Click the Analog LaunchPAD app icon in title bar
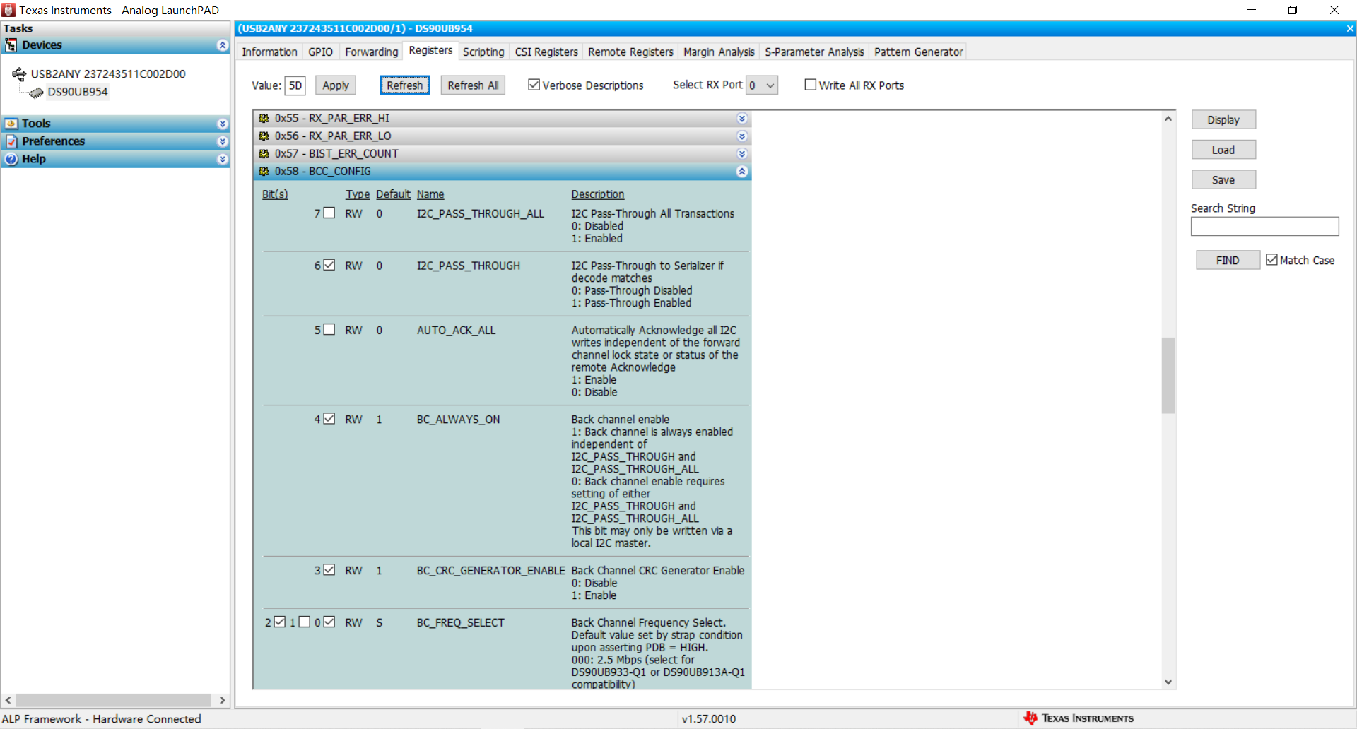The width and height of the screenshot is (1357, 729). [8, 10]
